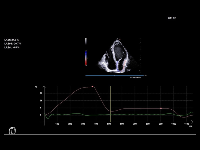Click the 100 ms axis label
200x150 pixels.
[x=57, y=124]
